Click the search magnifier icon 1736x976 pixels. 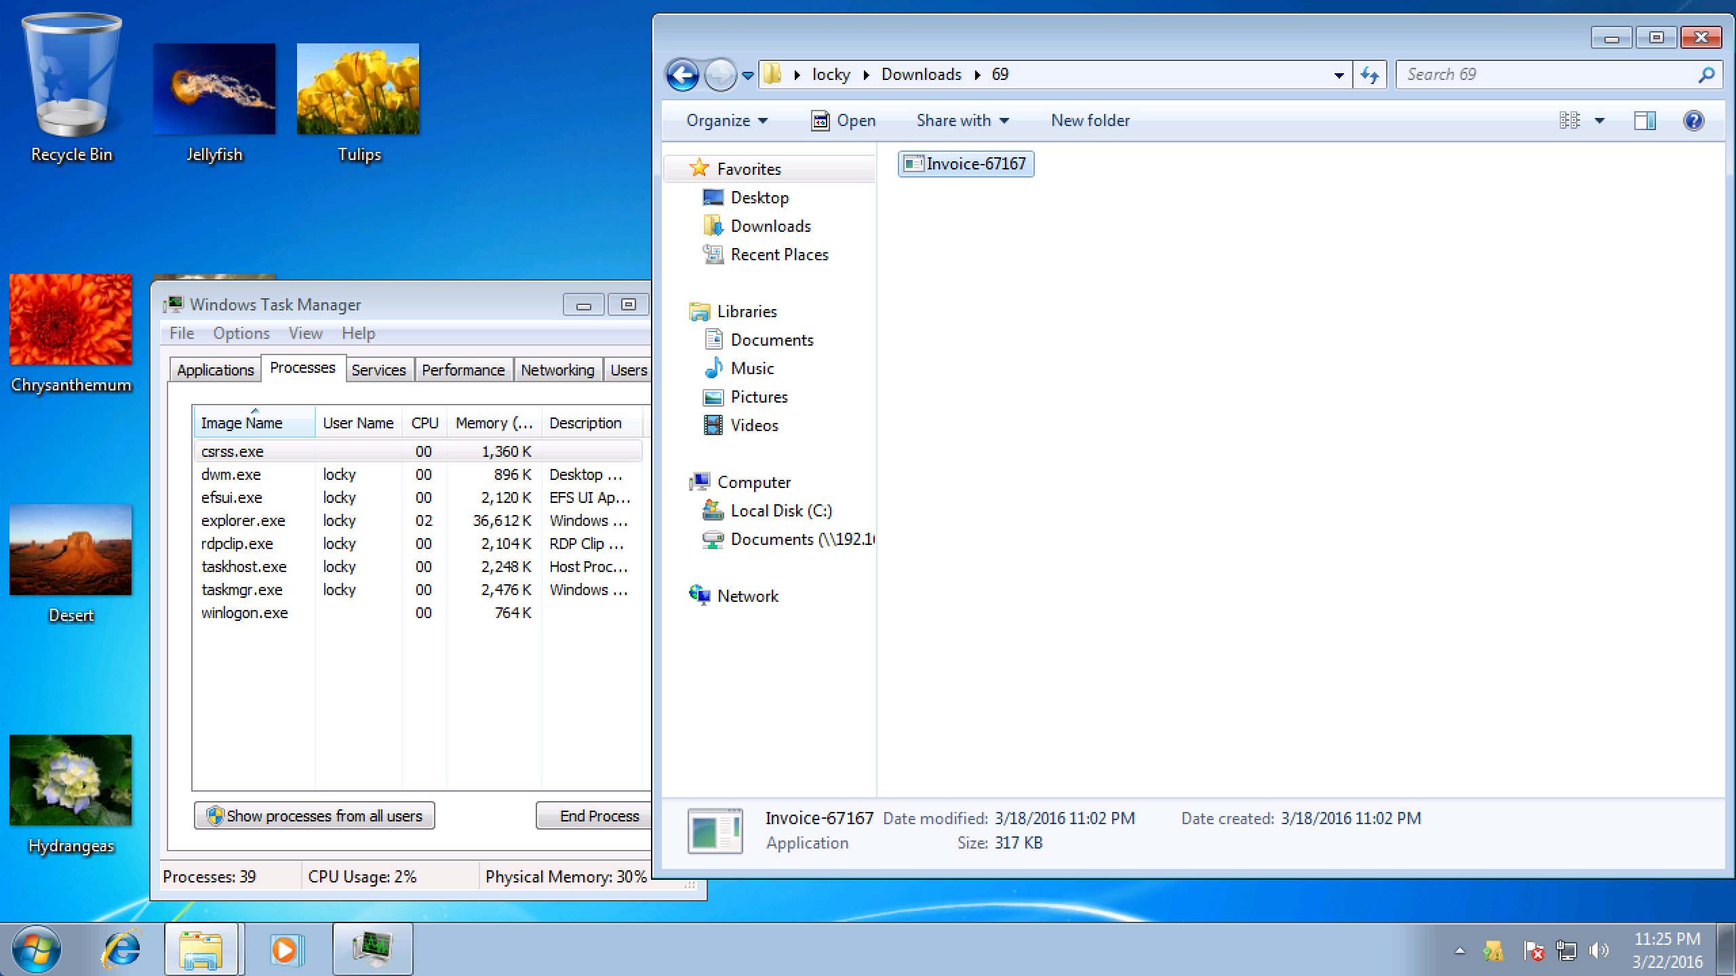1706,75
